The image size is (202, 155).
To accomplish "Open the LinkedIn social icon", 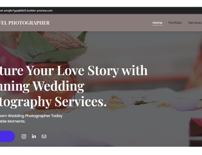I will (34, 136).
